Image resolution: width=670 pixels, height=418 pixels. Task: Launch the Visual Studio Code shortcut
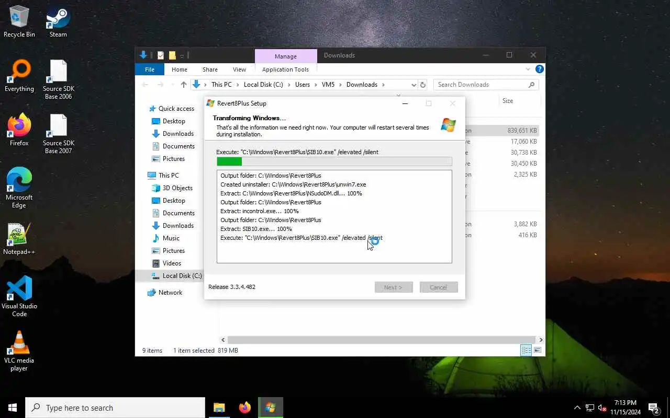pyautogui.click(x=19, y=297)
